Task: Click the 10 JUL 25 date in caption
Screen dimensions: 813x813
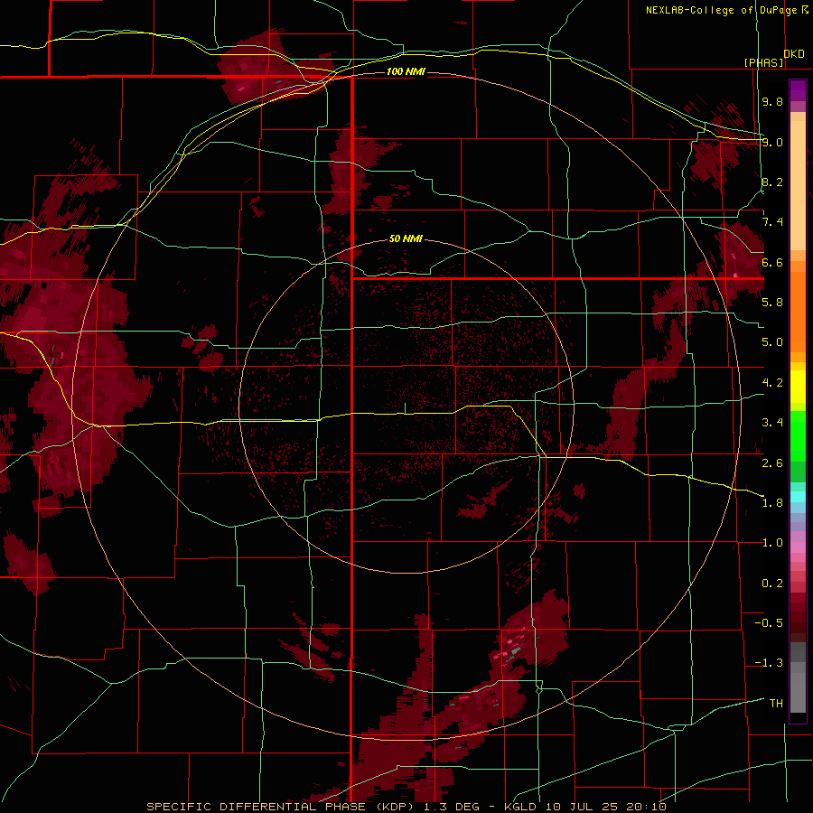Action: click(580, 807)
